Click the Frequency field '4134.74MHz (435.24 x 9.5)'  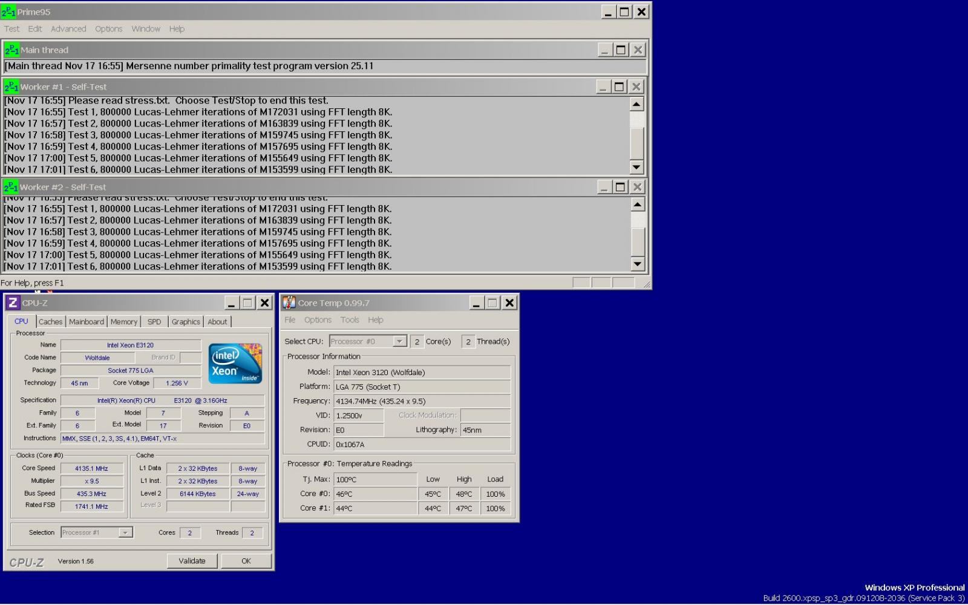coord(422,401)
